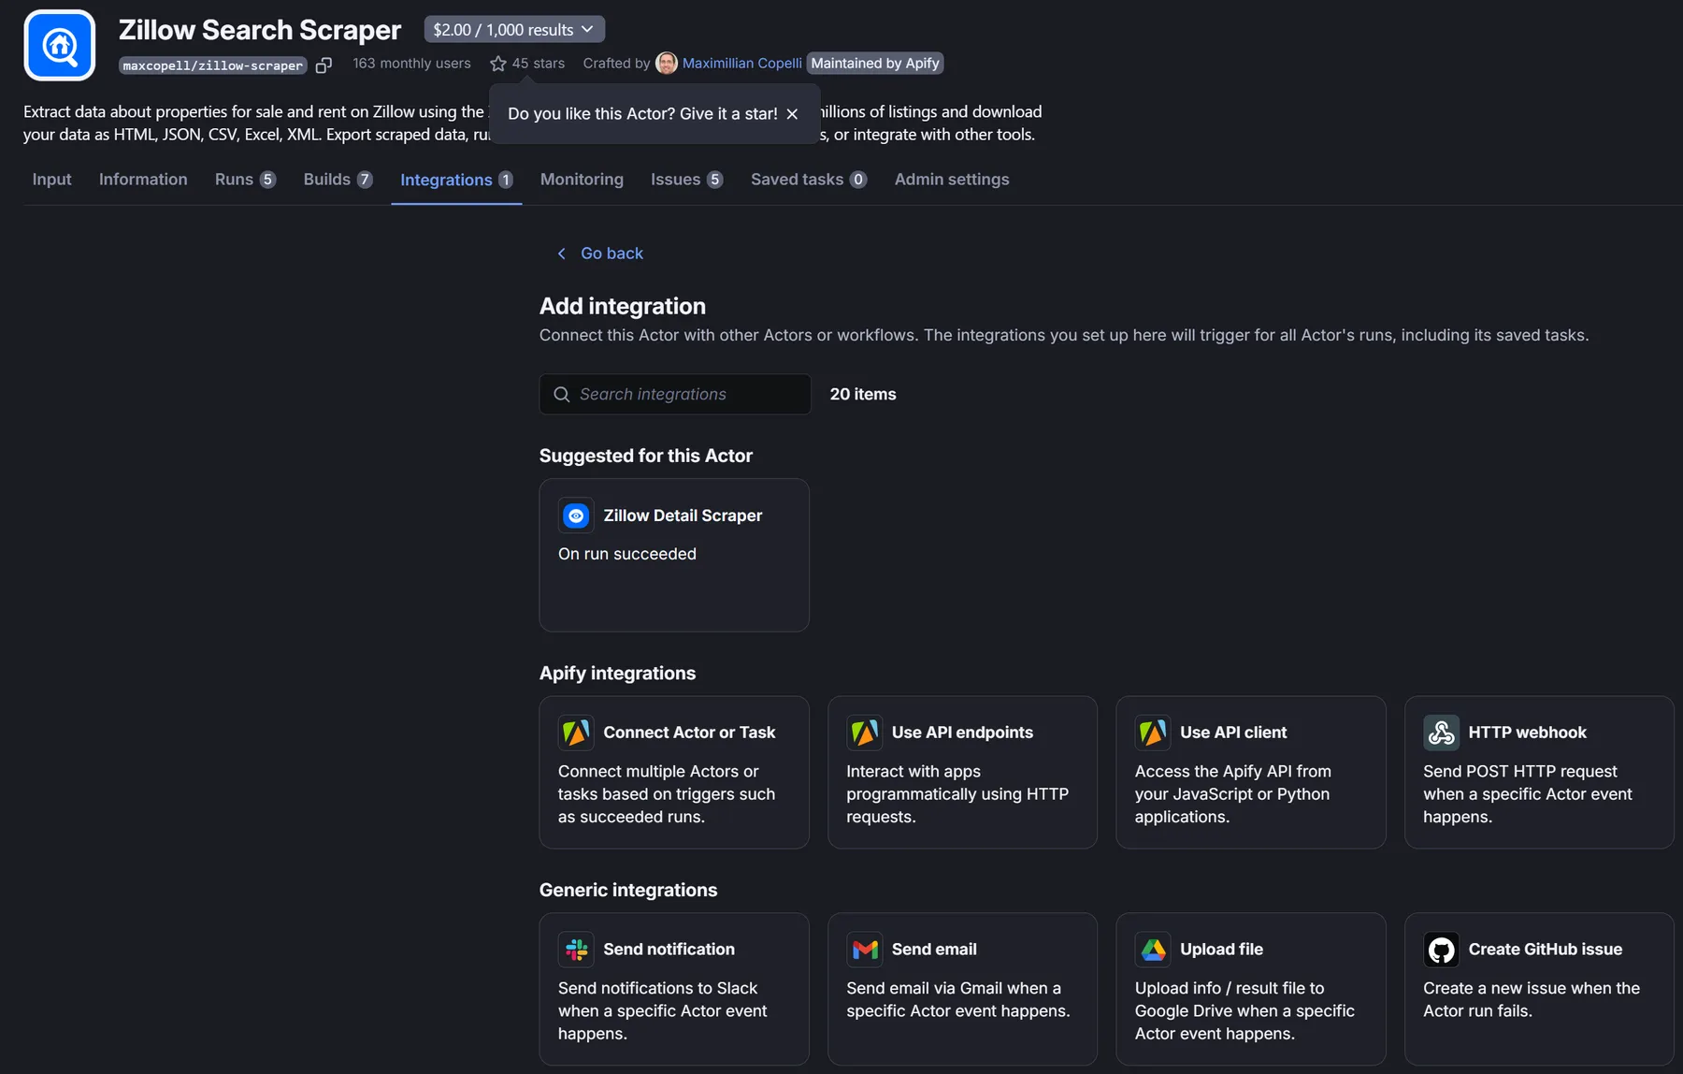1683x1074 pixels.
Task: Open the $2.00 / 1,000 results pricing dropdown
Action: [x=514, y=29]
